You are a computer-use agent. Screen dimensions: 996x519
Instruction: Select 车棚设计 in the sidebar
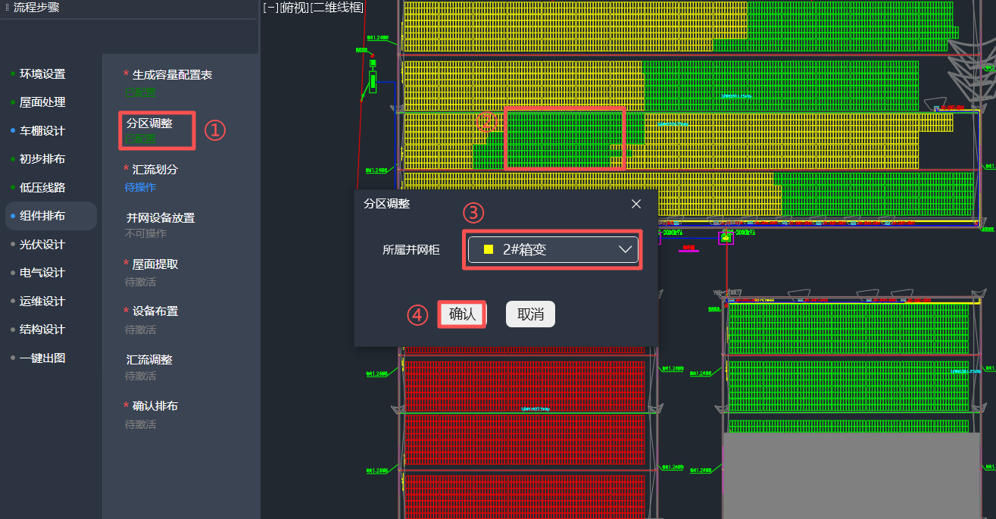42,131
